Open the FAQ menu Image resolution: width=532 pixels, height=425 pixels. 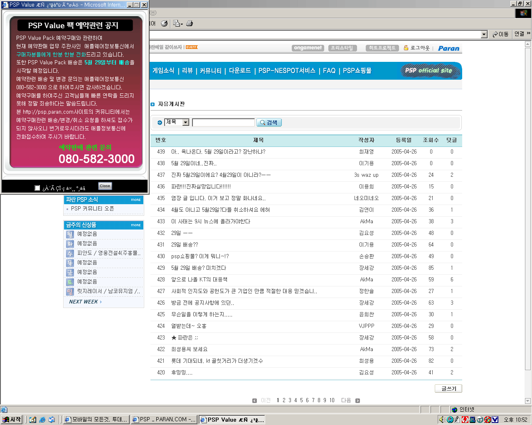click(x=329, y=71)
